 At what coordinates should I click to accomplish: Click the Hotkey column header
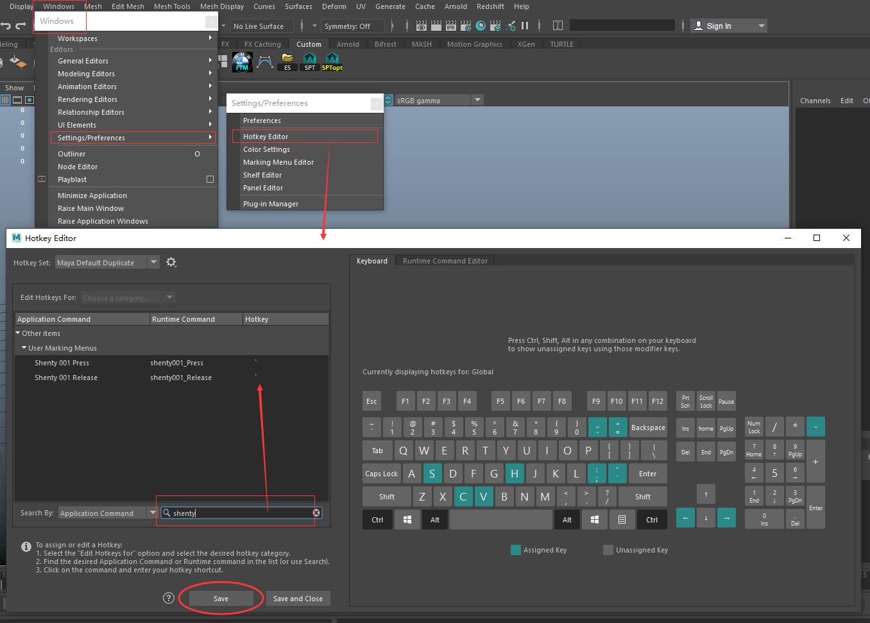click(286, 319)
